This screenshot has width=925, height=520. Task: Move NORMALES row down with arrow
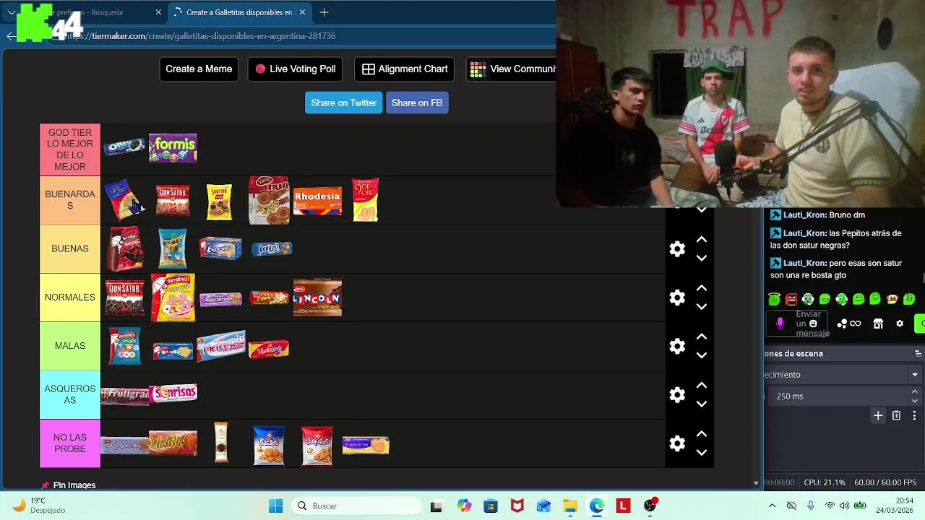tap(701, 306)
